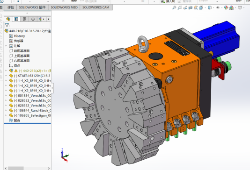This screenshot has width=250, height=170.
Task: Expand the 注解 folder in tree
Action: (x=6, y=46)
